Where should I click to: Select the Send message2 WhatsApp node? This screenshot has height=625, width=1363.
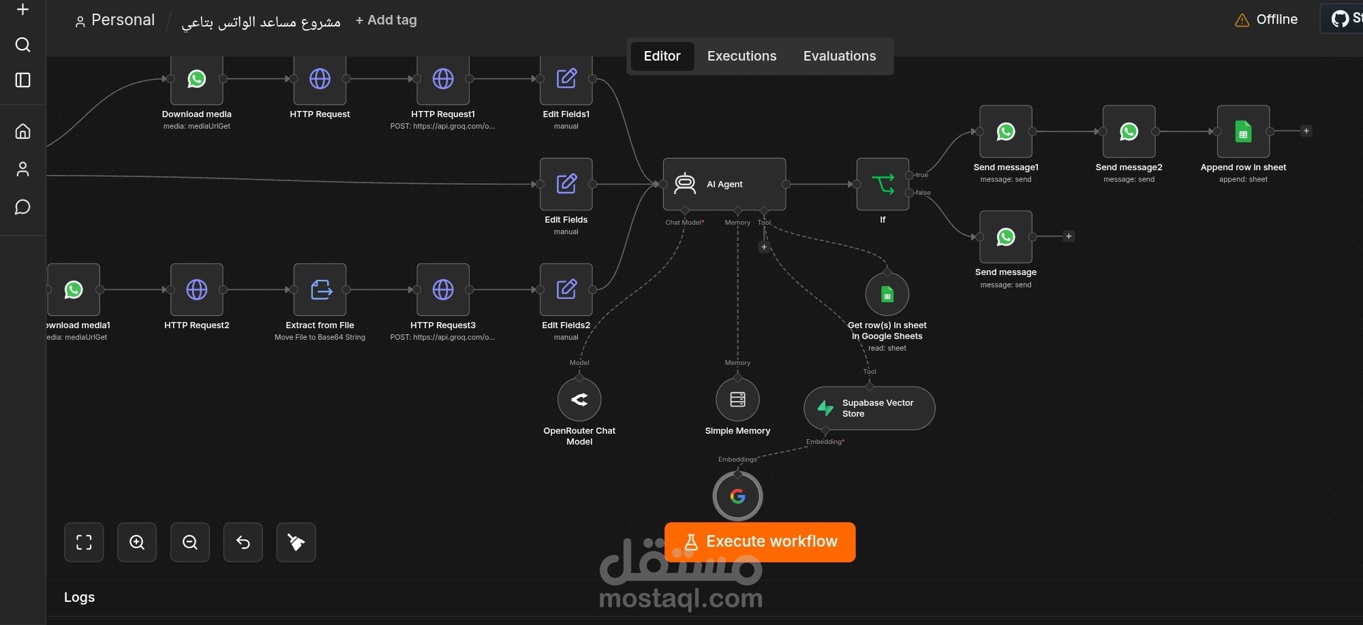click(x=1129, y=131)
